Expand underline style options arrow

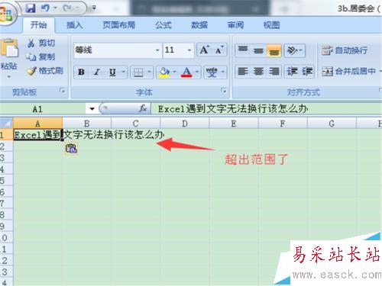124,72
